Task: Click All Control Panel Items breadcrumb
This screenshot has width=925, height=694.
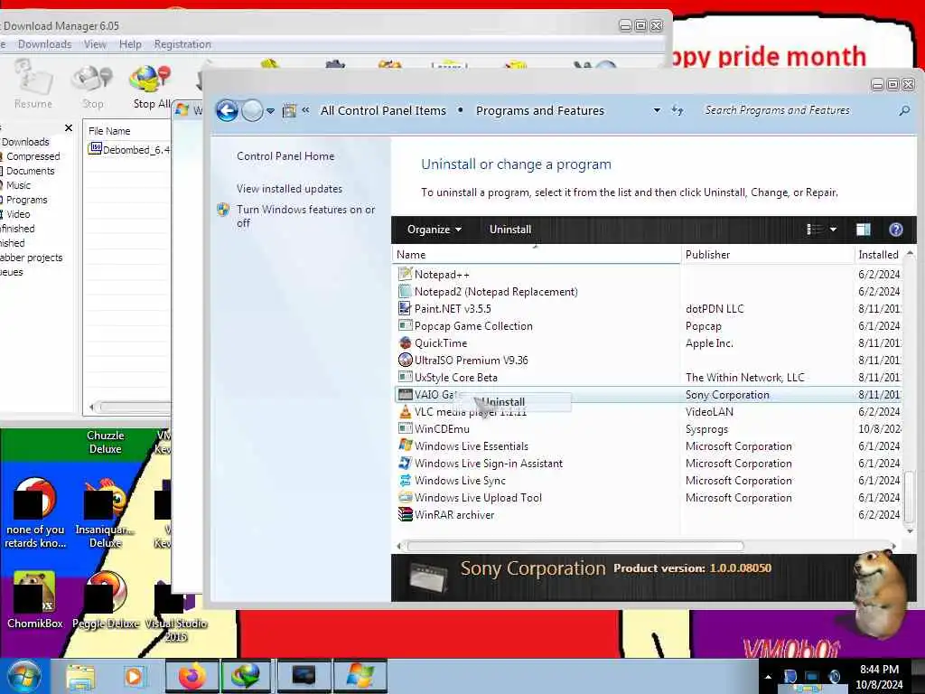Action: click(383, 110)
